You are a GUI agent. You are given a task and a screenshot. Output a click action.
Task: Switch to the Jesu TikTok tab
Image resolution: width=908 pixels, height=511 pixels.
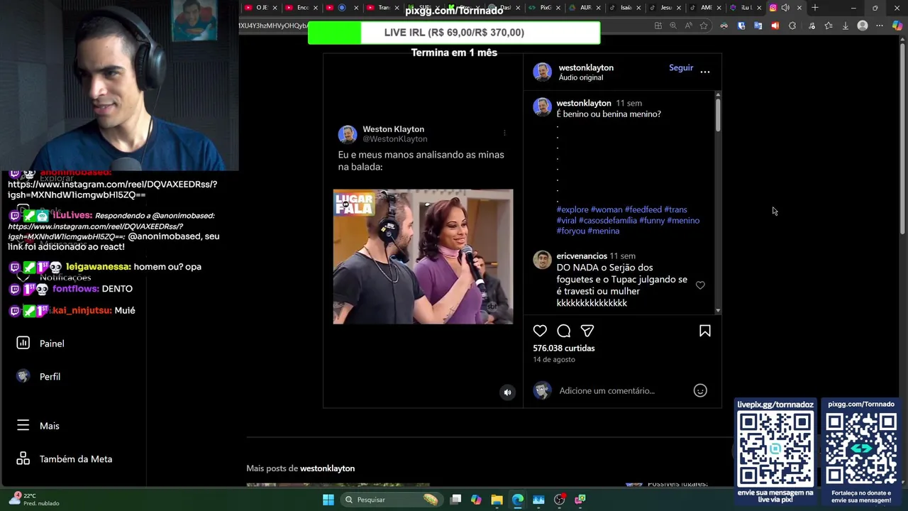coord(666,8)
